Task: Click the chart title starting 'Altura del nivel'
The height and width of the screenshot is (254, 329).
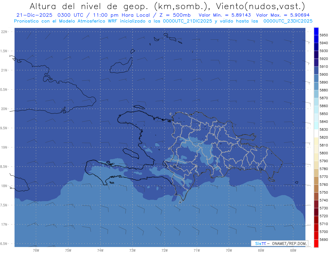Action: [x=167, y=6]
